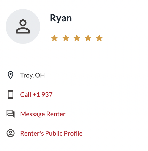Screen dimensions: 148x151
Task: Click the renter name Ryan
Action: (61, 18)
